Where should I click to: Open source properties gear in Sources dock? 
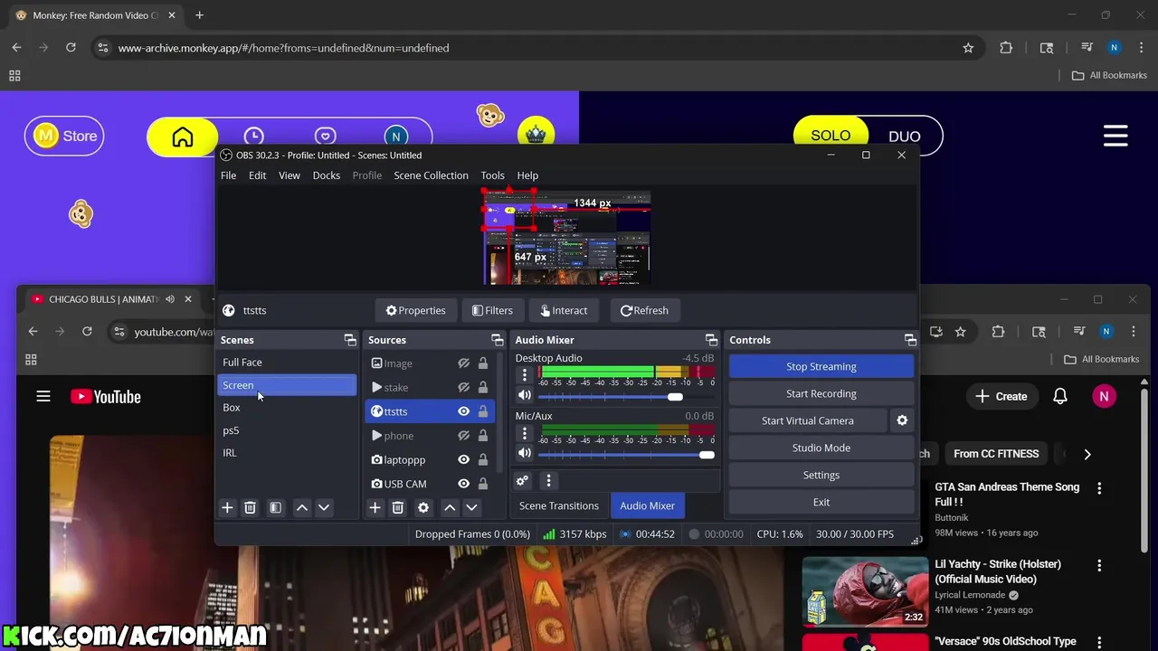click(x=423, y=508)
